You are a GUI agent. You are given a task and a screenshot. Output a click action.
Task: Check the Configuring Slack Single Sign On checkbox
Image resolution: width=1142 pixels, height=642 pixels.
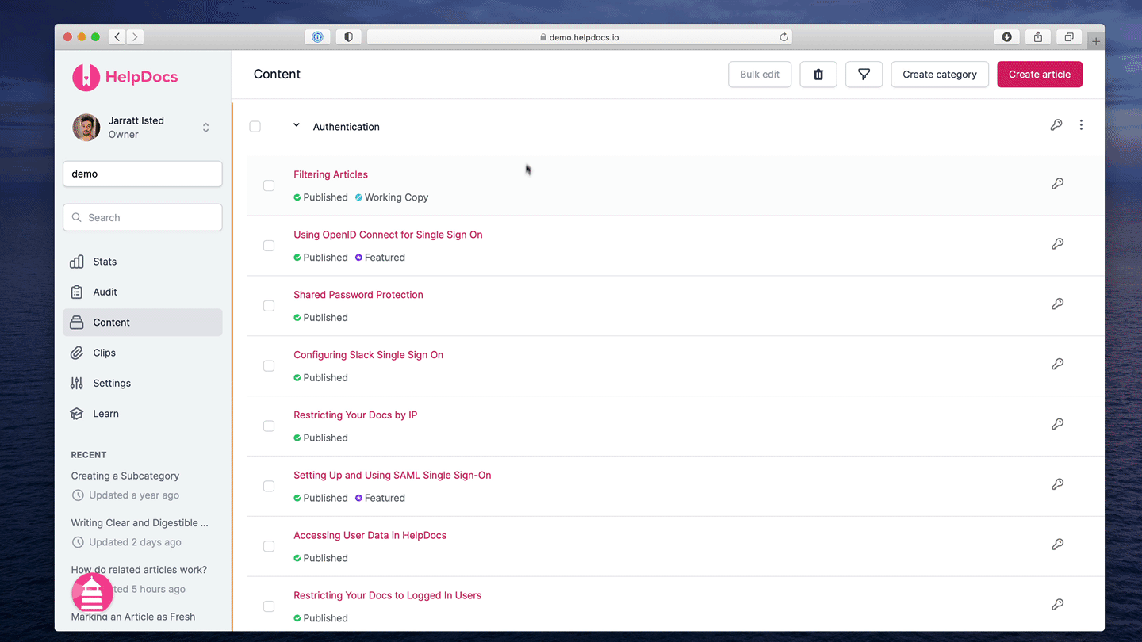[x=269, y=366]
